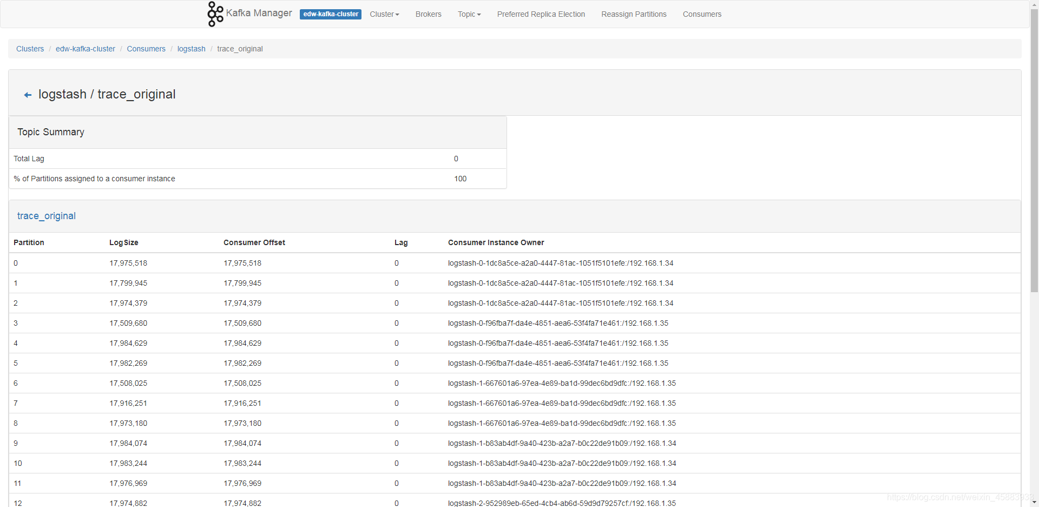Open Consumers in the top navbar
The height and width of the screenshot is (507, 1039).
click(x=702, y=14)
